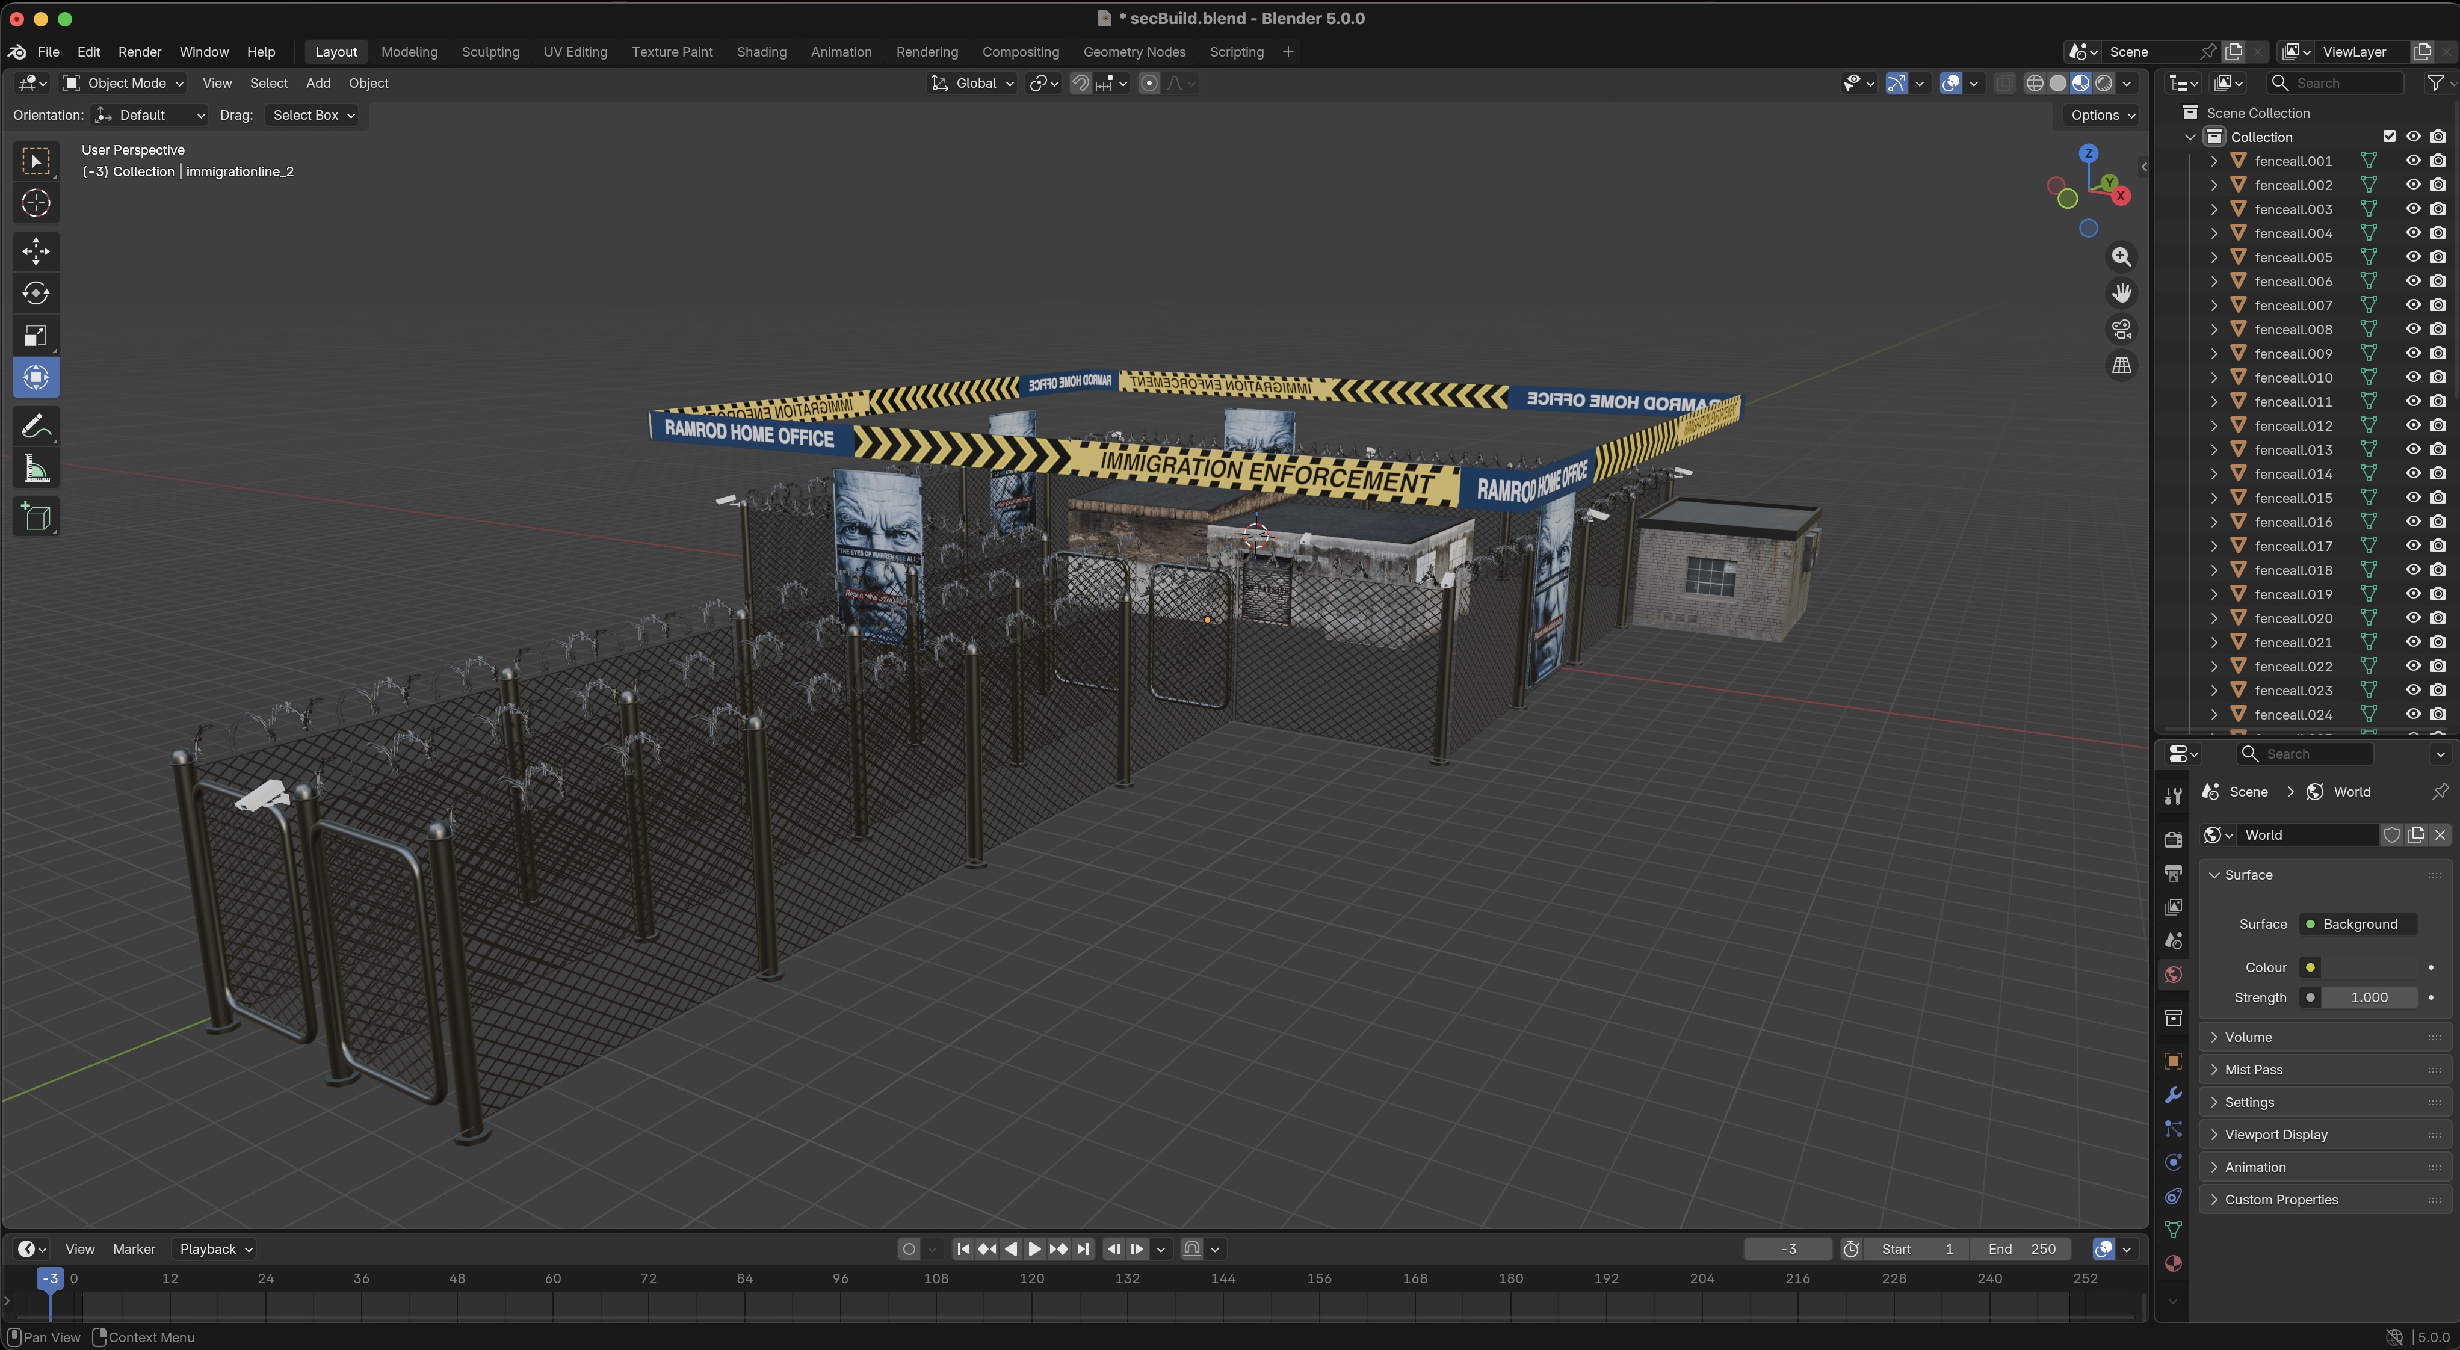The height and width of the screenshot is (1350, 2460).
Task: Open the File menu
Action: pyautogui.click(x=48, y=52)
